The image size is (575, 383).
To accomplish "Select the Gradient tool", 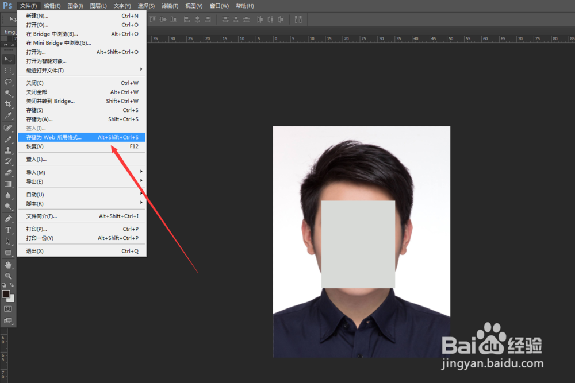I will pyautogui.click(x=8, y=184).
